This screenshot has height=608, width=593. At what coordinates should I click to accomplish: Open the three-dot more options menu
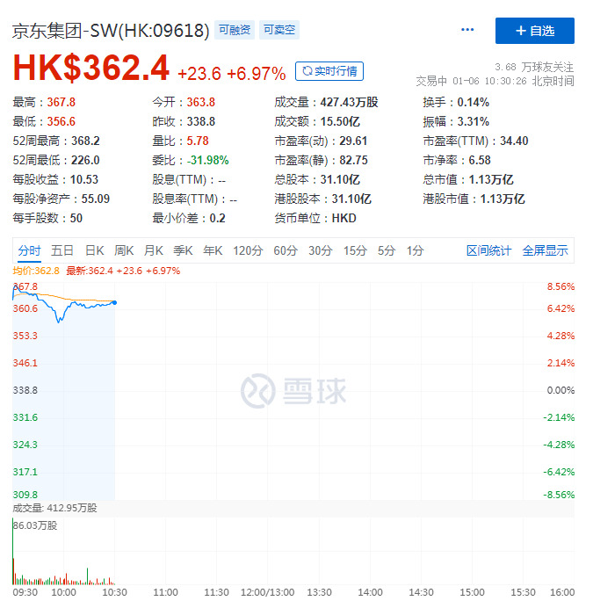click(467, 30)
